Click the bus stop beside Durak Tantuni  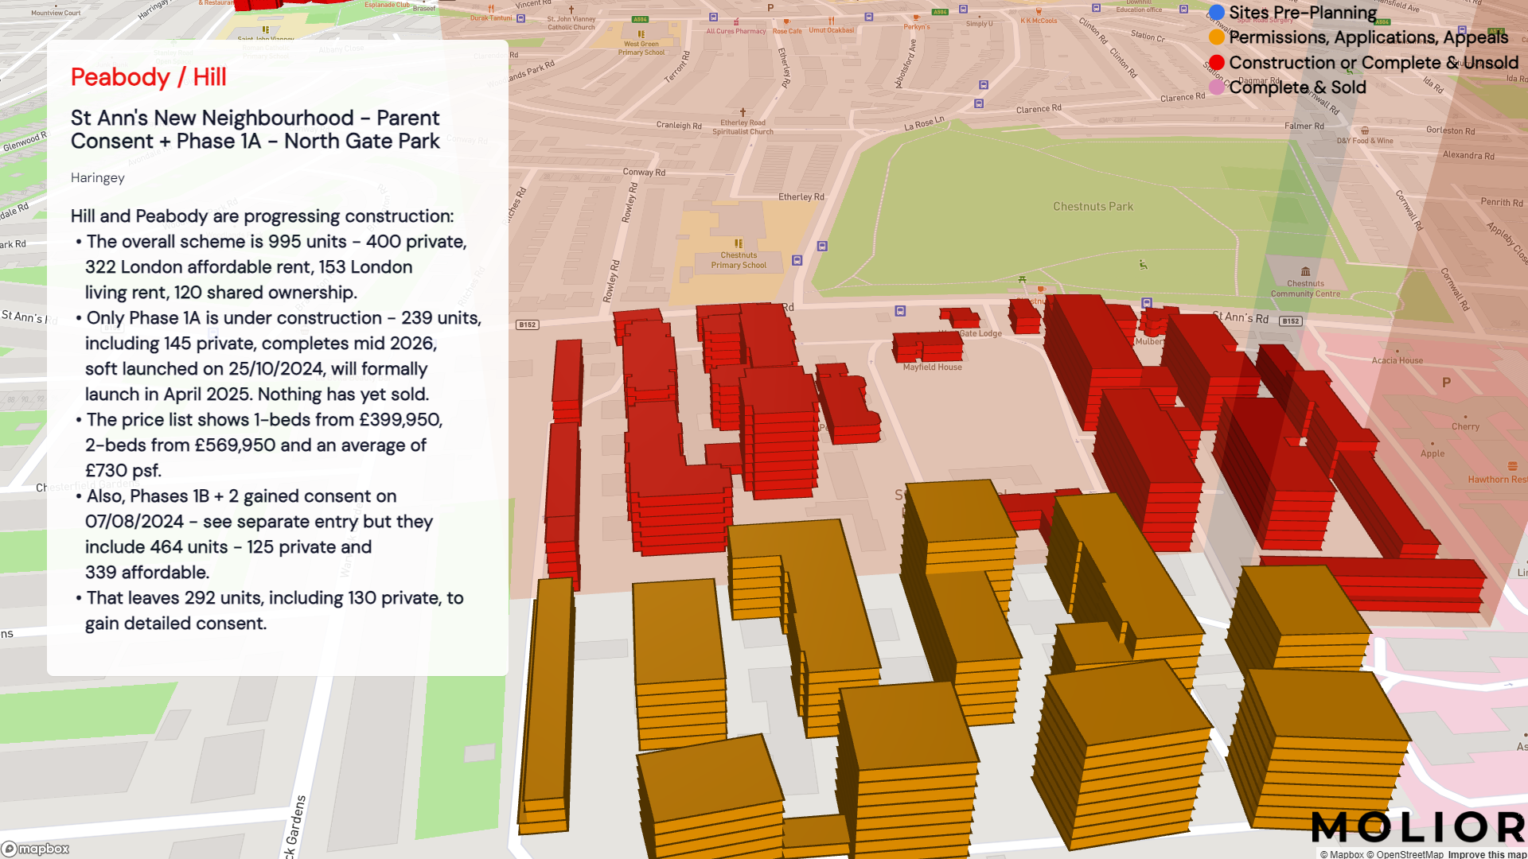[520, 18]
